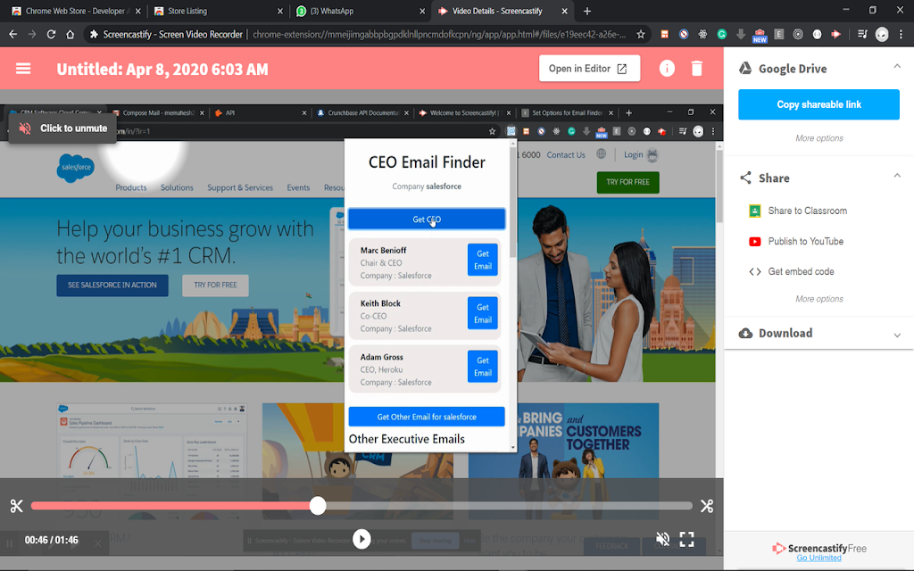Click the media control toolbar icon

tap(862, 35)
